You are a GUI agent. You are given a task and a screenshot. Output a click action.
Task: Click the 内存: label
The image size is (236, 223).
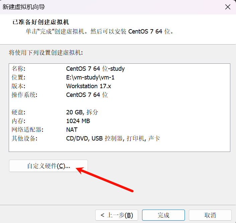18,121
